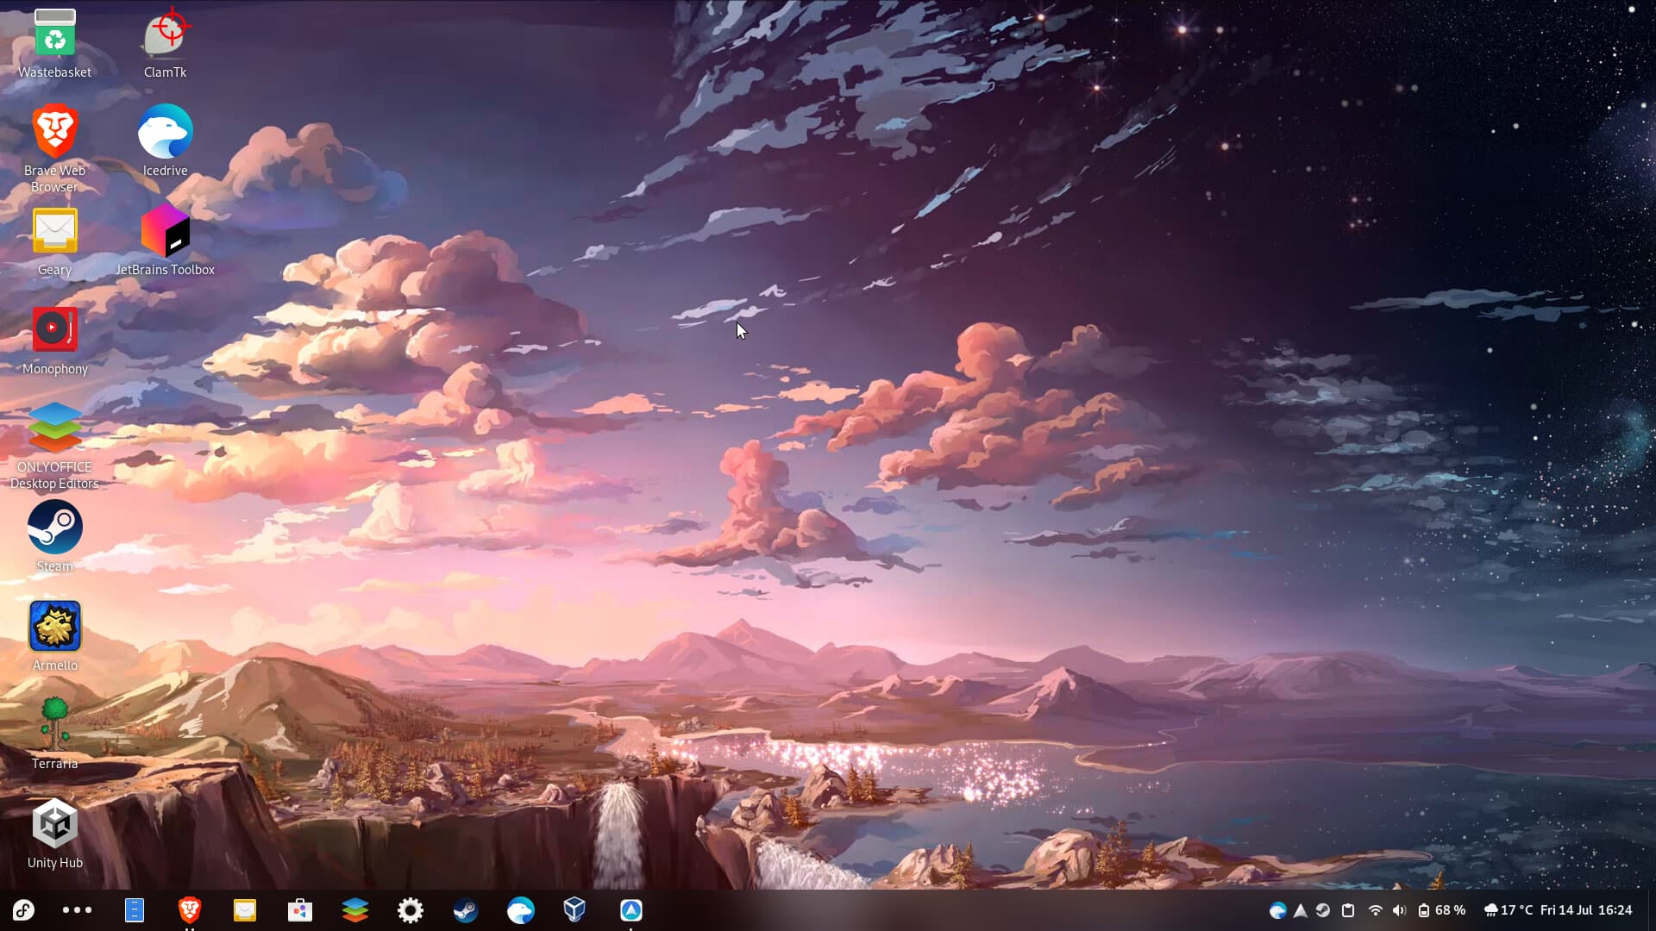The image size is (1656, 931).
Task: Open the Fri 14 Jul 16:24 clock
Action: click(1586, 910)
